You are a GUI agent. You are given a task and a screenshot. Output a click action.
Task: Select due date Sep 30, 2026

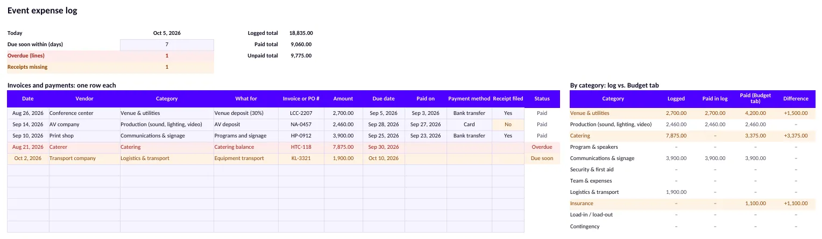384,147
